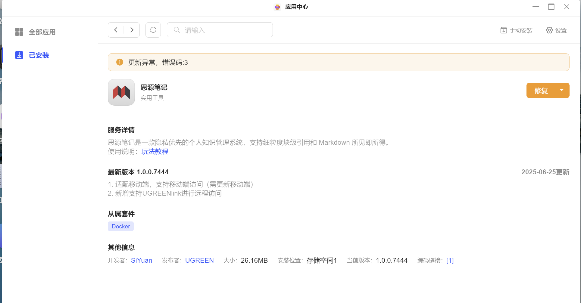
Task: Click the 从属套件 heading
Action: pyautogui.click(x=121, y=214)
